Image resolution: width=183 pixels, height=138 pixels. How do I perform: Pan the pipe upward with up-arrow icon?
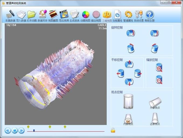(x=129, y=64)
